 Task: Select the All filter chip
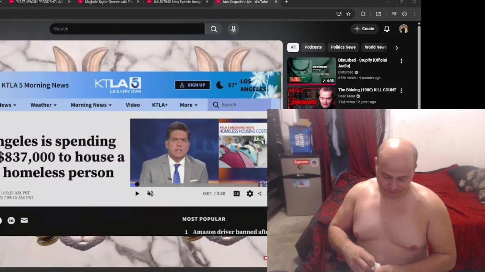tap(293, 47)
